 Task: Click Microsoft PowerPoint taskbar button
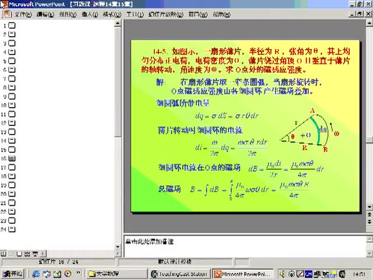click(242, 274)
